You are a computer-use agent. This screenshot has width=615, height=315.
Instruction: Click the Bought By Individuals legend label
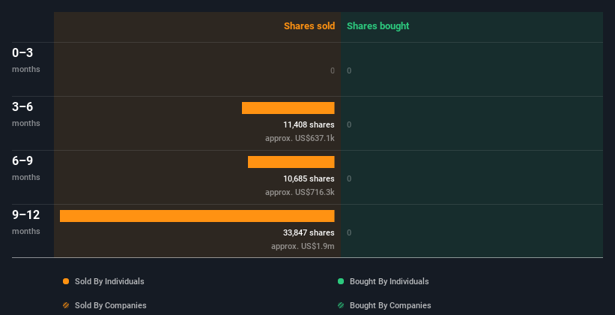click(x=389, y=281)
